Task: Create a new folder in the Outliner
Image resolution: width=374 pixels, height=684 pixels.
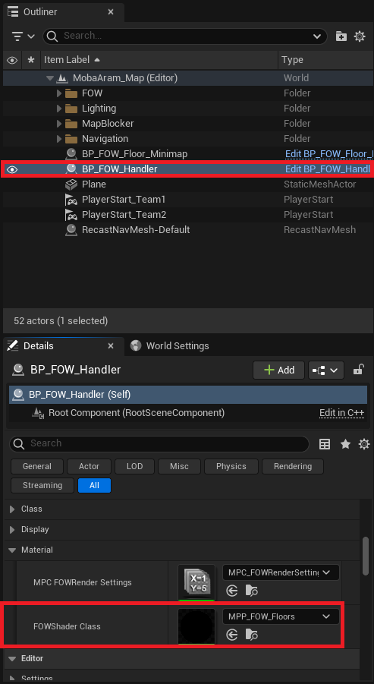Action: point(341,36)
